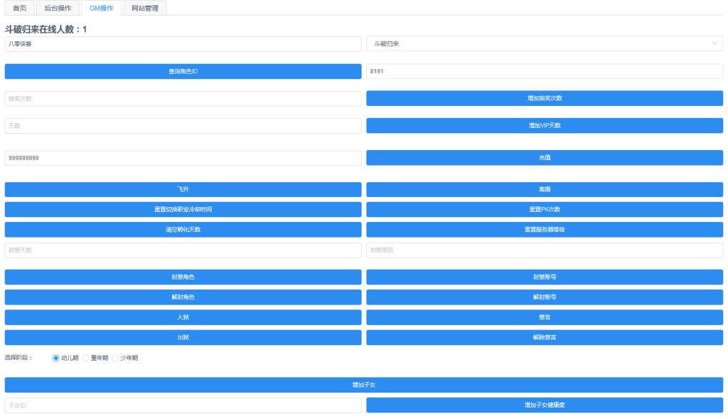
Task: Click the 增加子女 button
Action: coord(363,385)
